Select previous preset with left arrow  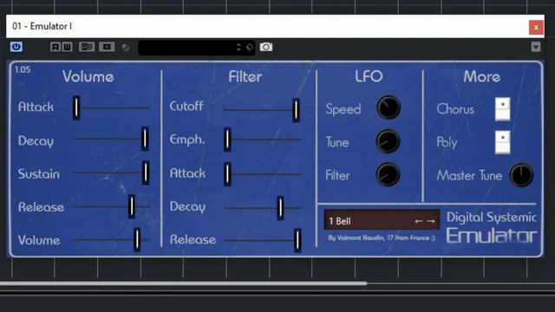tap(419, 222)
